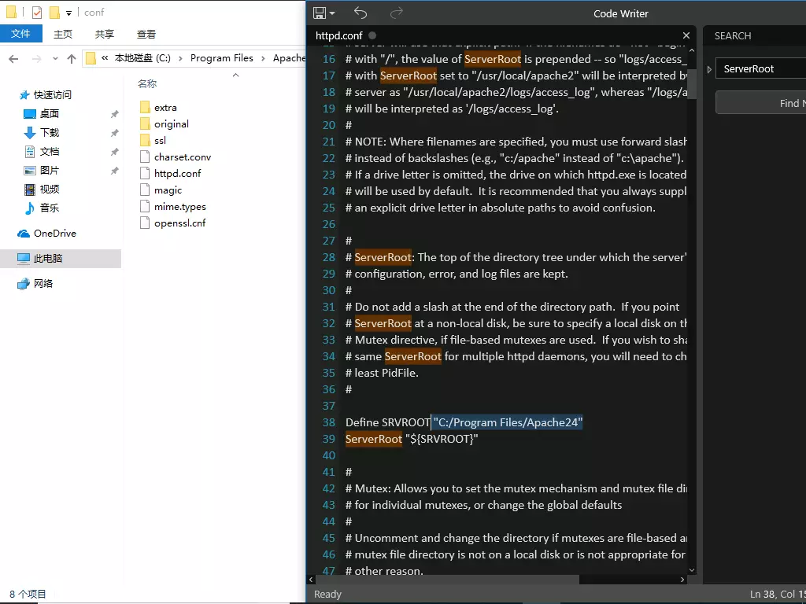Expand the replace options arrow beside ServerRoot search

[709, 69]
